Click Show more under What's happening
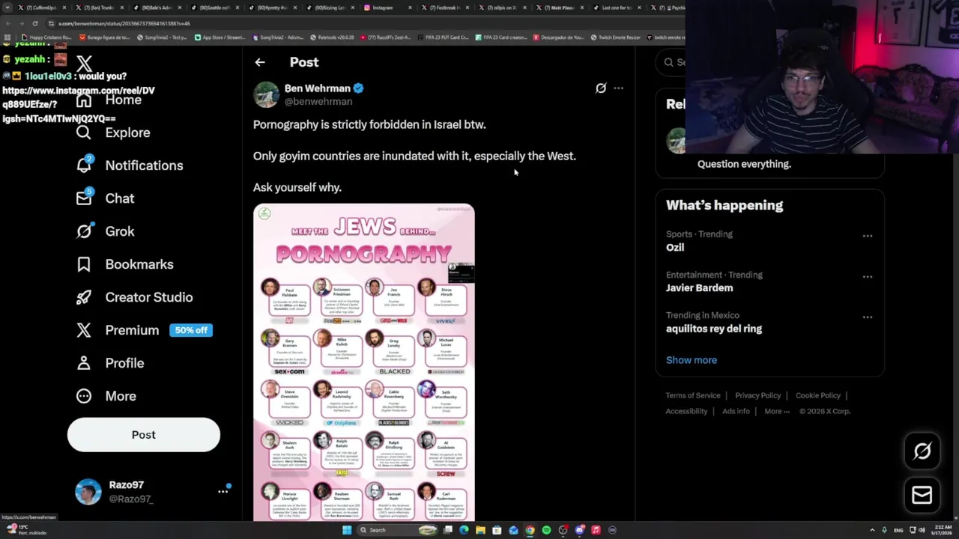Viewport: 959px width, 539px height. pyautogui.click(x=692, y=360)
